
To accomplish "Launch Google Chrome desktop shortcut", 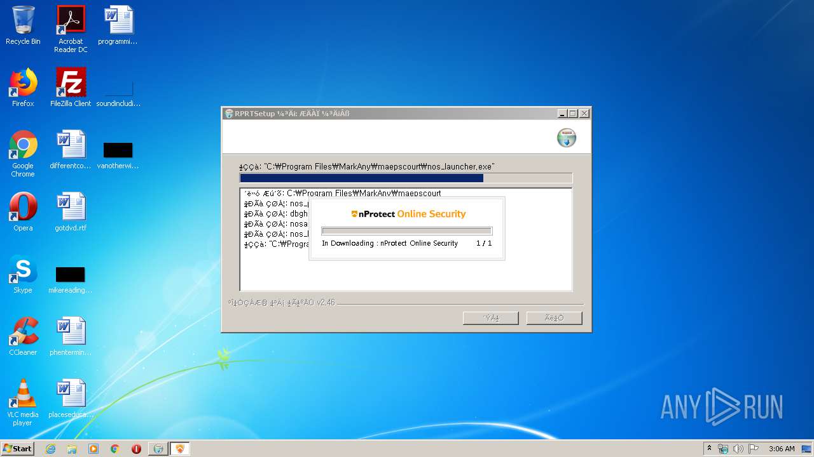I will tap(23, 154).
